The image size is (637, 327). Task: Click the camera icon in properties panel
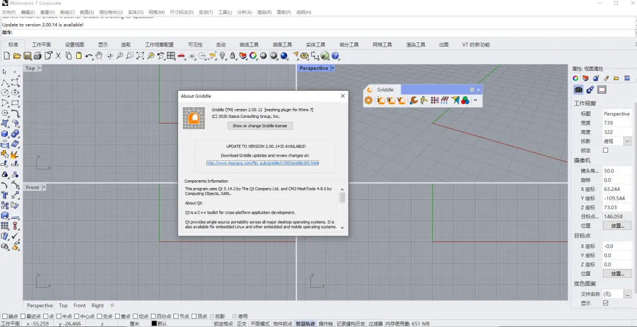click(x=579, y=90)
